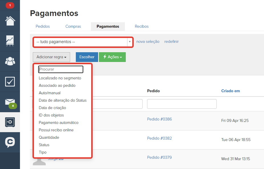264x169 pixels.
Task: Open the users group icon in sidebar
Action: click(10, 61)
